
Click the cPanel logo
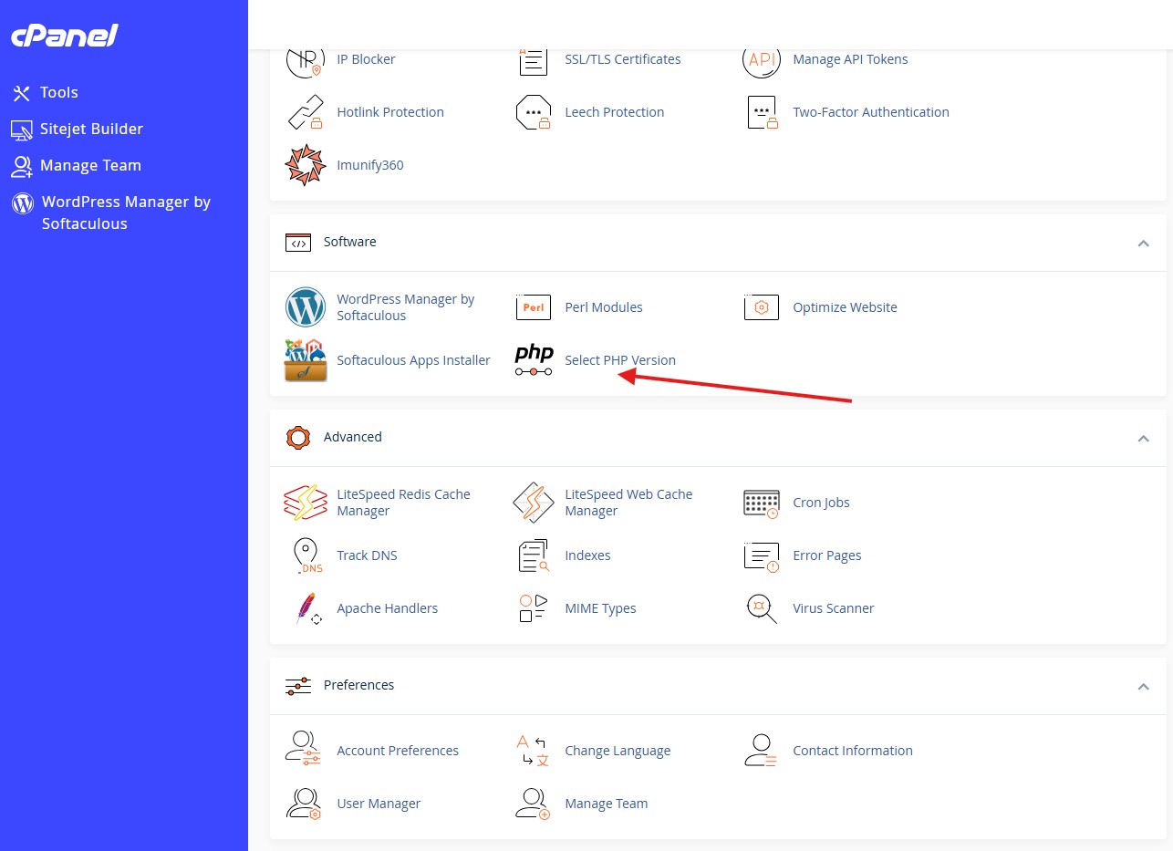(x=65, y=36)
